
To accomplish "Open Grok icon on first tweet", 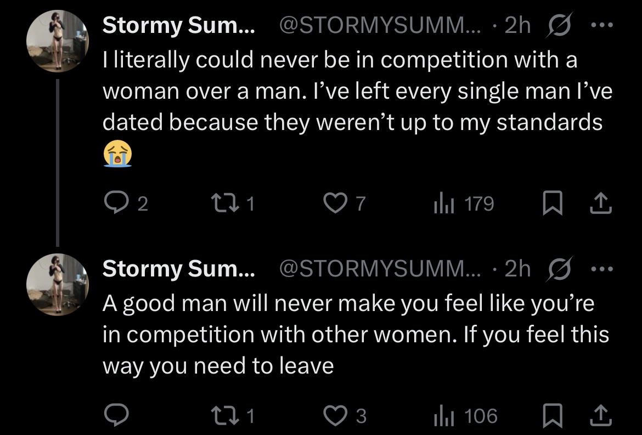I will (559, 25).
